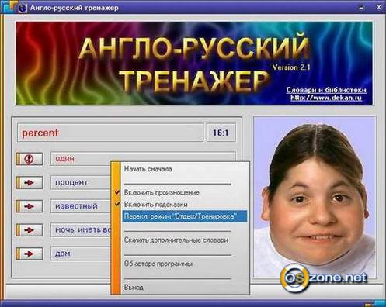Image resolution: width=386 pixels, height=307 pixels.
Task: Toggle "Включить произношение" menu option
Action: point(184,193)
